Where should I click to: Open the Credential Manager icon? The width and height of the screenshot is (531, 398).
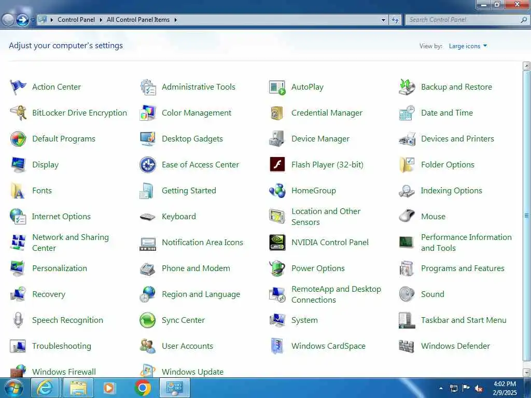pyautogui.click(x=277, y=113)
